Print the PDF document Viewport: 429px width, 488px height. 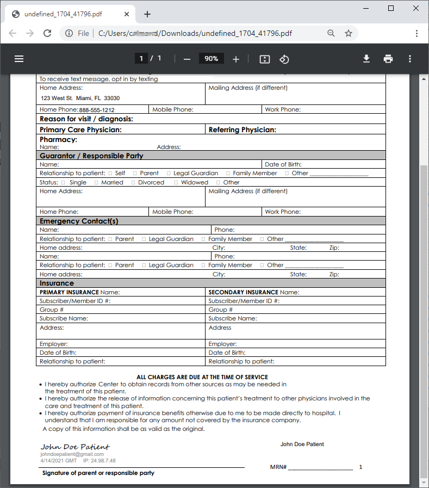click(388, 59)
